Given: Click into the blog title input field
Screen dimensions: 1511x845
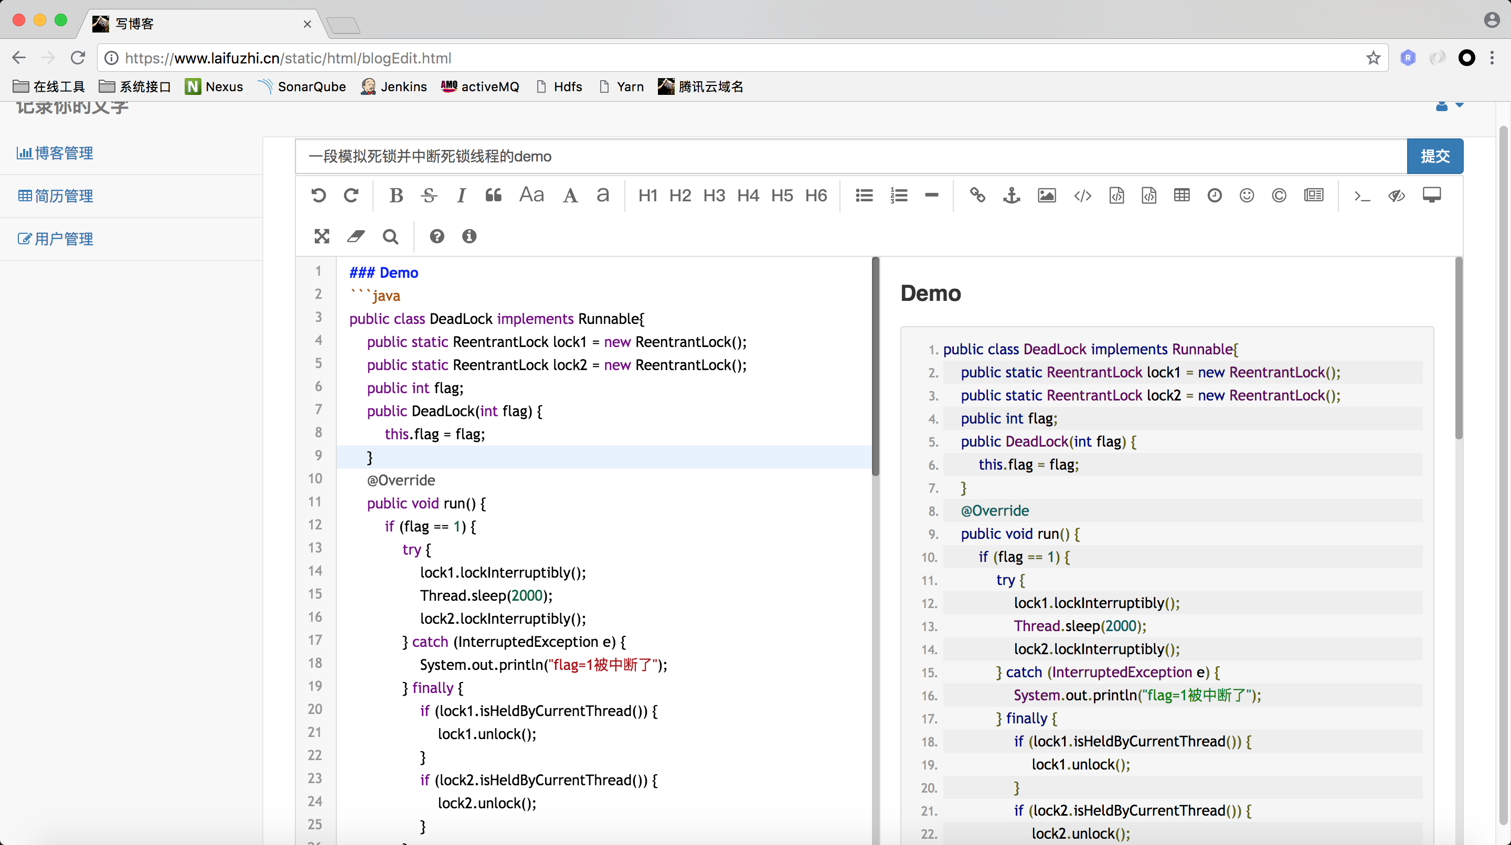Looking at the screenshot, I should 850,156.
